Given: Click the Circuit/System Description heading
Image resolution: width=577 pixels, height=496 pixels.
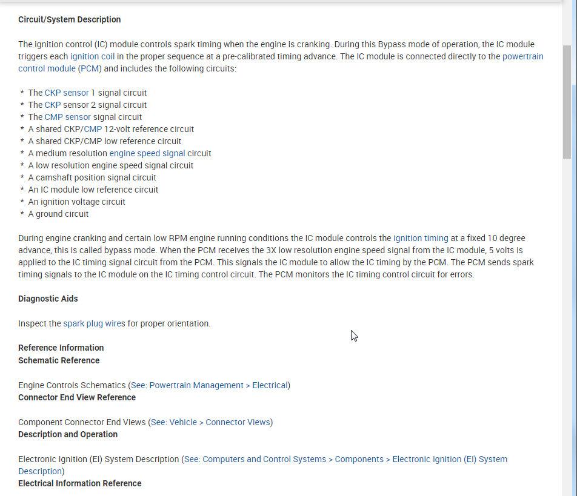Looking at the screenshot, I should 69,19.
